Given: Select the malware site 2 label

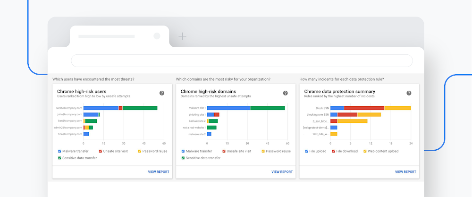Looking at the screenshot, I should pos(197,134).
